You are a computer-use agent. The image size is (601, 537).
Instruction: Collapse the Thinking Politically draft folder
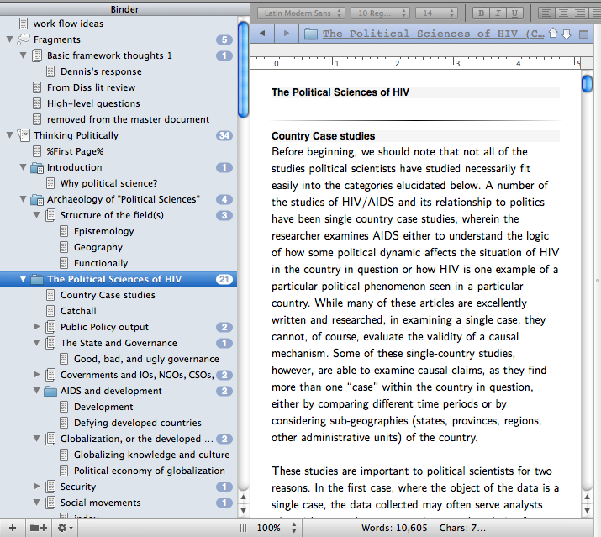pos(10,135)
